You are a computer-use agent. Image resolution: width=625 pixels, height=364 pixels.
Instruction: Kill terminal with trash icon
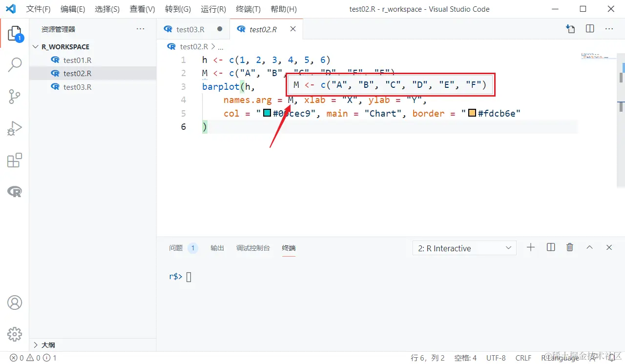(x=570, y=247)
